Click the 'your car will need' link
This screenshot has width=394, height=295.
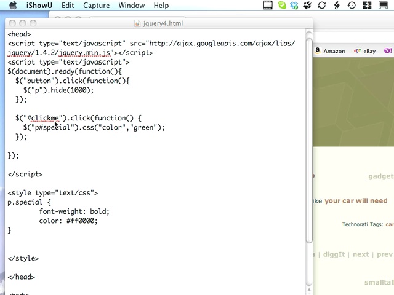click(x=356, y=201)
